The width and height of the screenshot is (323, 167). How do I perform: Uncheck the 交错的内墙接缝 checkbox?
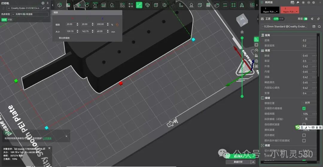304,108
